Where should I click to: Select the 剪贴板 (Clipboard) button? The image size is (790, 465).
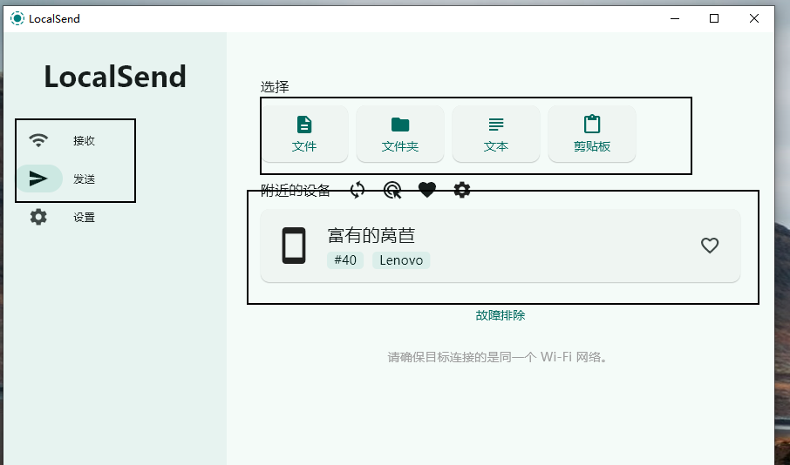[592, 134]
